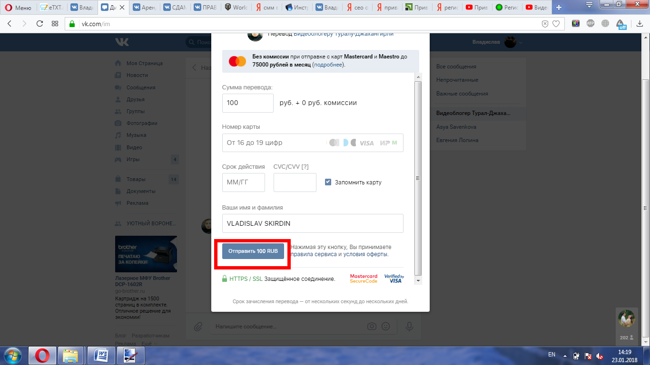
Task: Click the bookmark heart icon
Action: (556, 24)
